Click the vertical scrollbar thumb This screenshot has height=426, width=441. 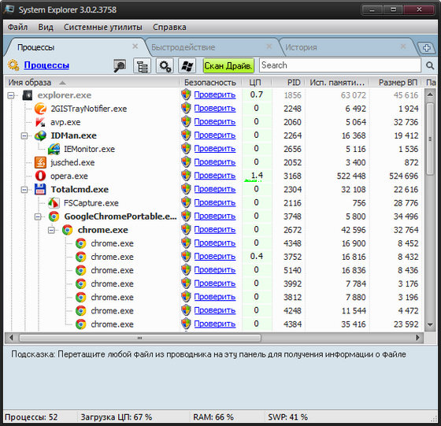(x=430, y=139)
